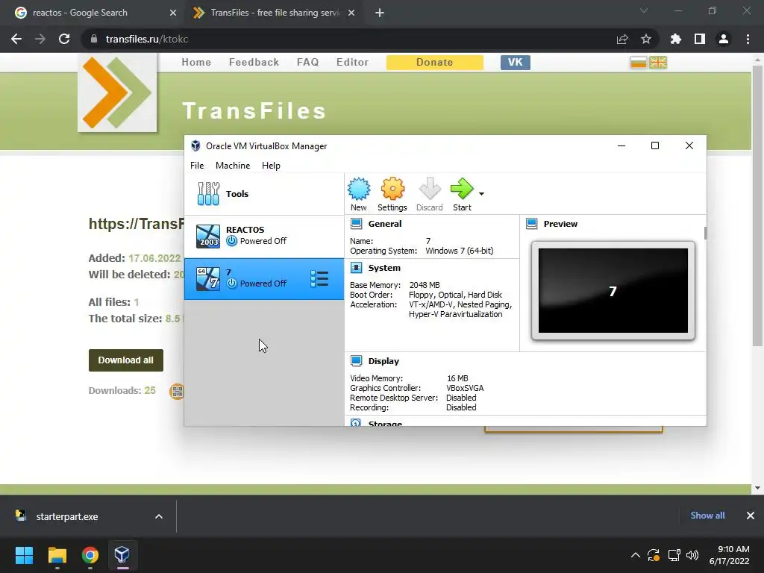Open the File menu in VirtualBox
This screenshot has width=764, height=573.
click(197, 166)
